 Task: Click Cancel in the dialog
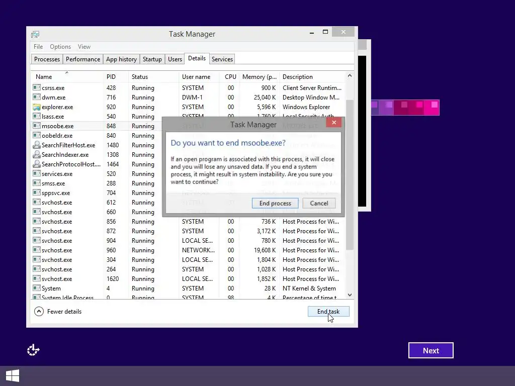click(x=319, y=203)
